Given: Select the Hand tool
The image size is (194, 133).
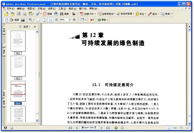Looking at the screenshot, I should coord(6,20).
